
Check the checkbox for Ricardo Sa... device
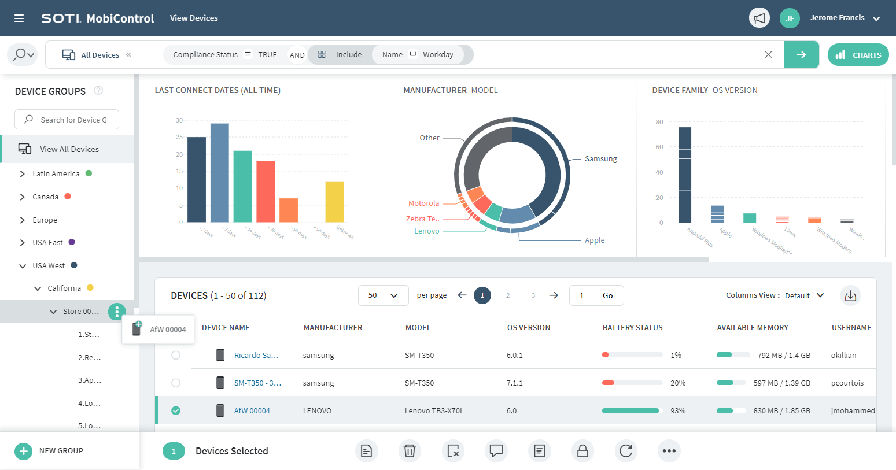click(x=176, y=355)
